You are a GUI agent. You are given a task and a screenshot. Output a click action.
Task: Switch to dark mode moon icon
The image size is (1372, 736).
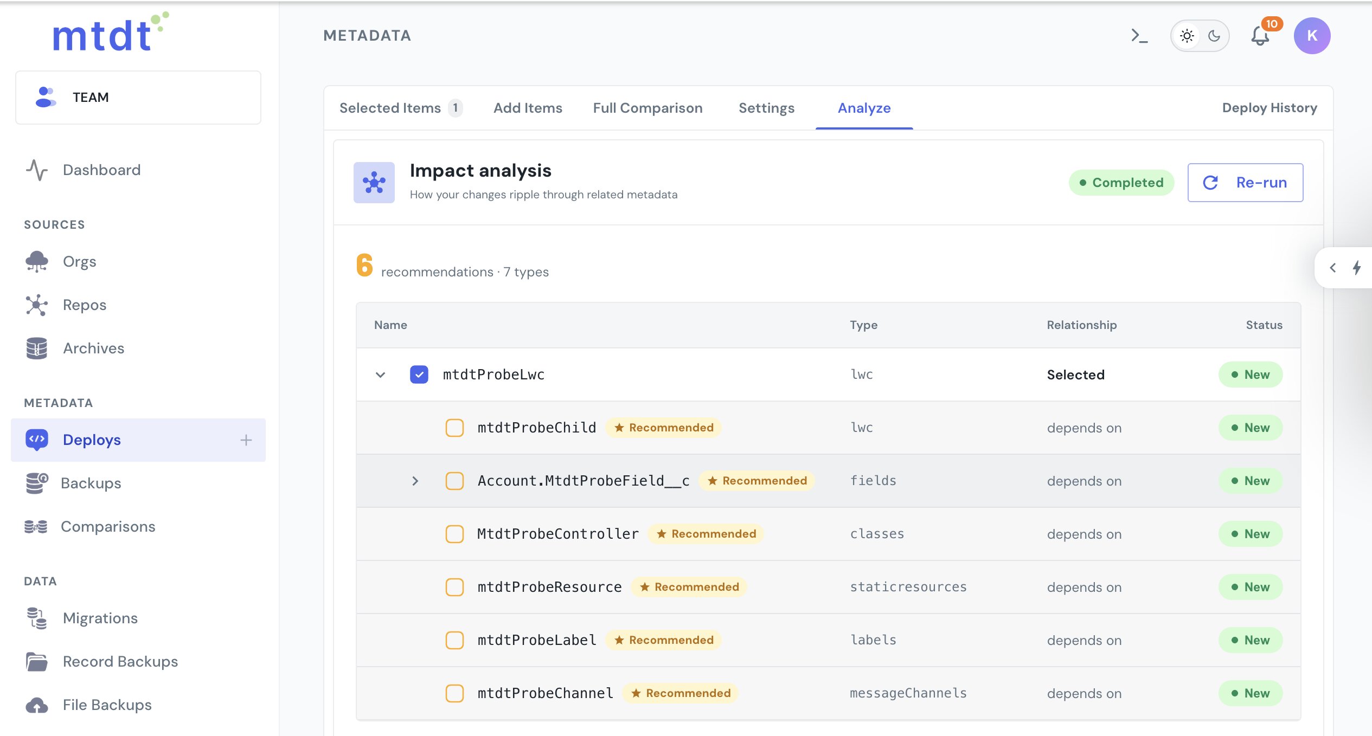[1214, 36]
